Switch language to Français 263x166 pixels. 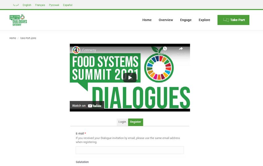pyautogui.click(x=40, y=5)
